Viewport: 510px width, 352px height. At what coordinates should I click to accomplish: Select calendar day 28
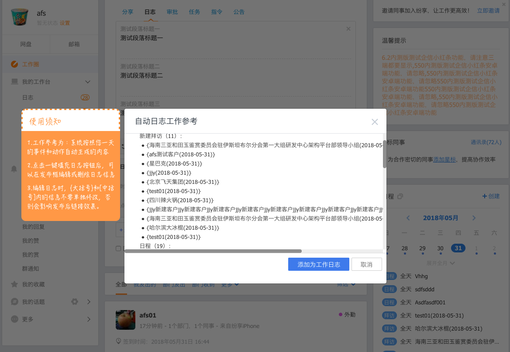[405, 248]
